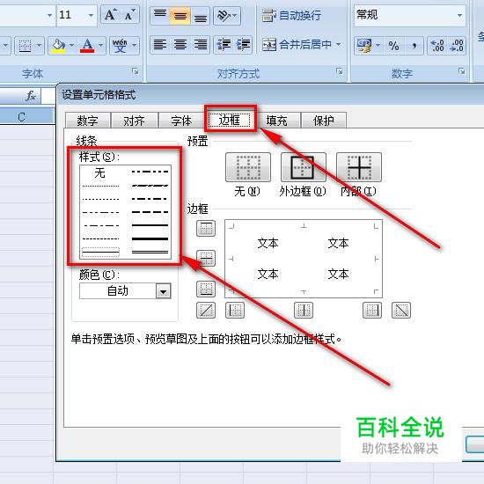
Task: Switch to the 对齐 tab
Action: pyautogui.click(x=134, y=121)
